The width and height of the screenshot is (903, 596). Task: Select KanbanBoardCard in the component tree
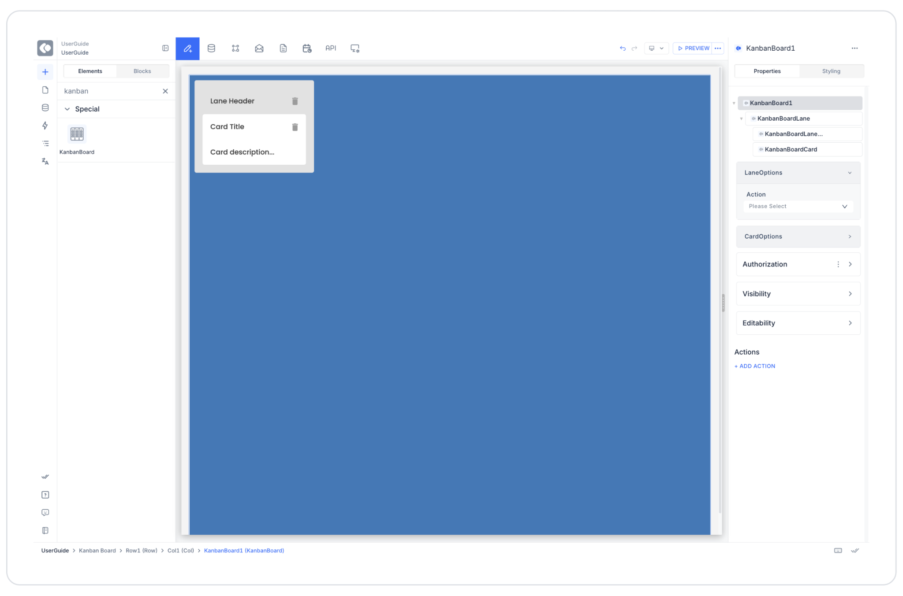[x=791, y=149]
